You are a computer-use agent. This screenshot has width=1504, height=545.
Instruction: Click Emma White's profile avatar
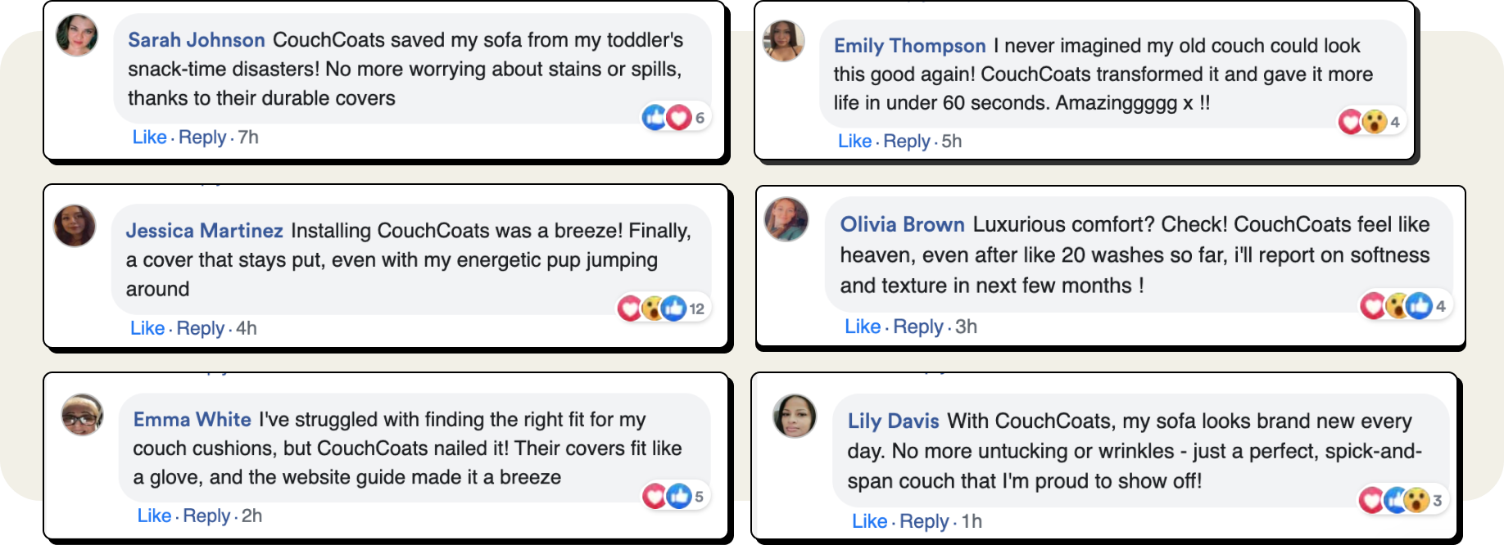[x=83, y=415]
